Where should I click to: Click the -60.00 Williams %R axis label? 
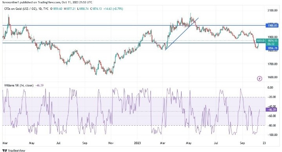click(271, 116)
